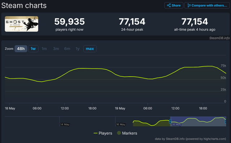This screenshot has height=143, width=231.
Task: Select the 48h zoom range
Action: pos(21,49)
